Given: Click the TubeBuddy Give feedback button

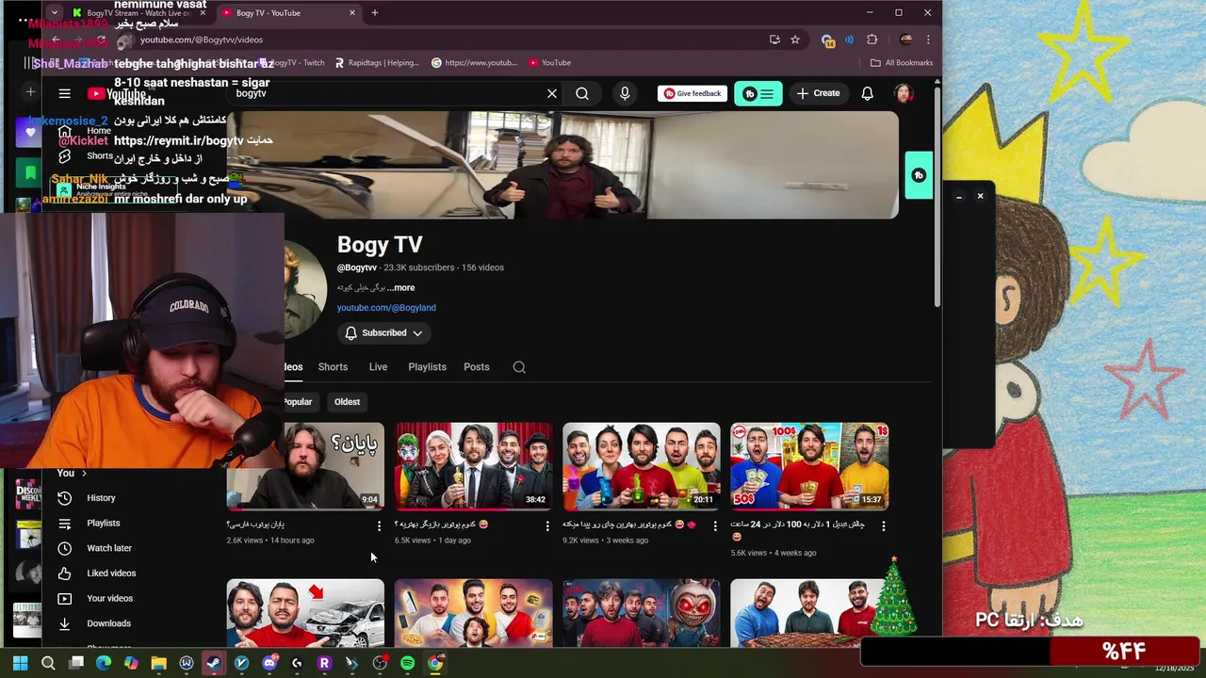Looking at the screenshot, I should click(693, 93).
